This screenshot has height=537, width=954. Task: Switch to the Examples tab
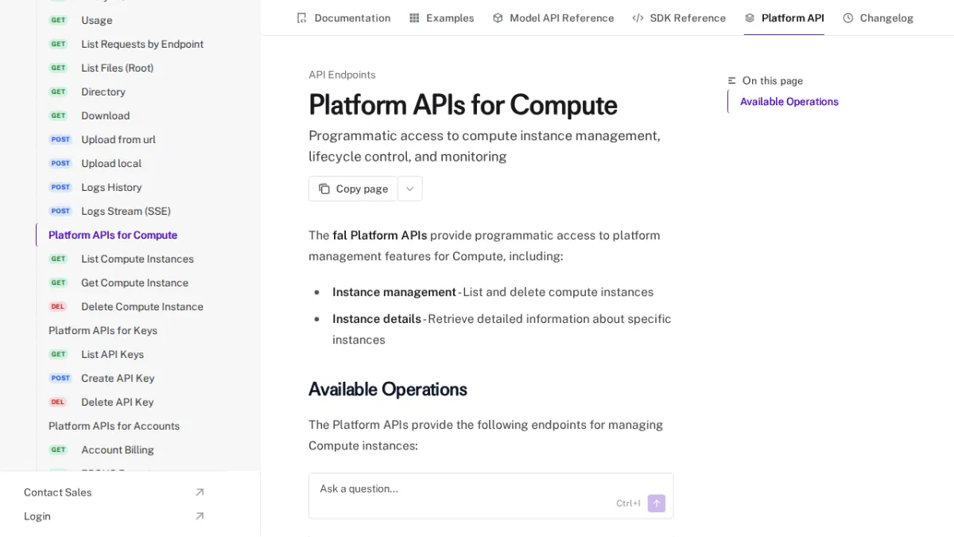441,18
